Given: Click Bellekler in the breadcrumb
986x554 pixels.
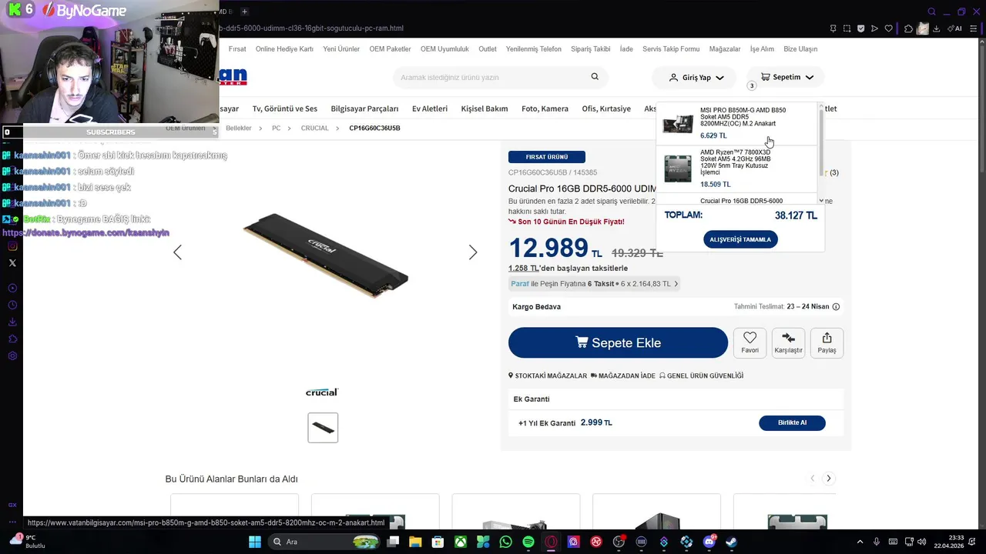Looking at the screenshot, I should click(x=239, y=128).
